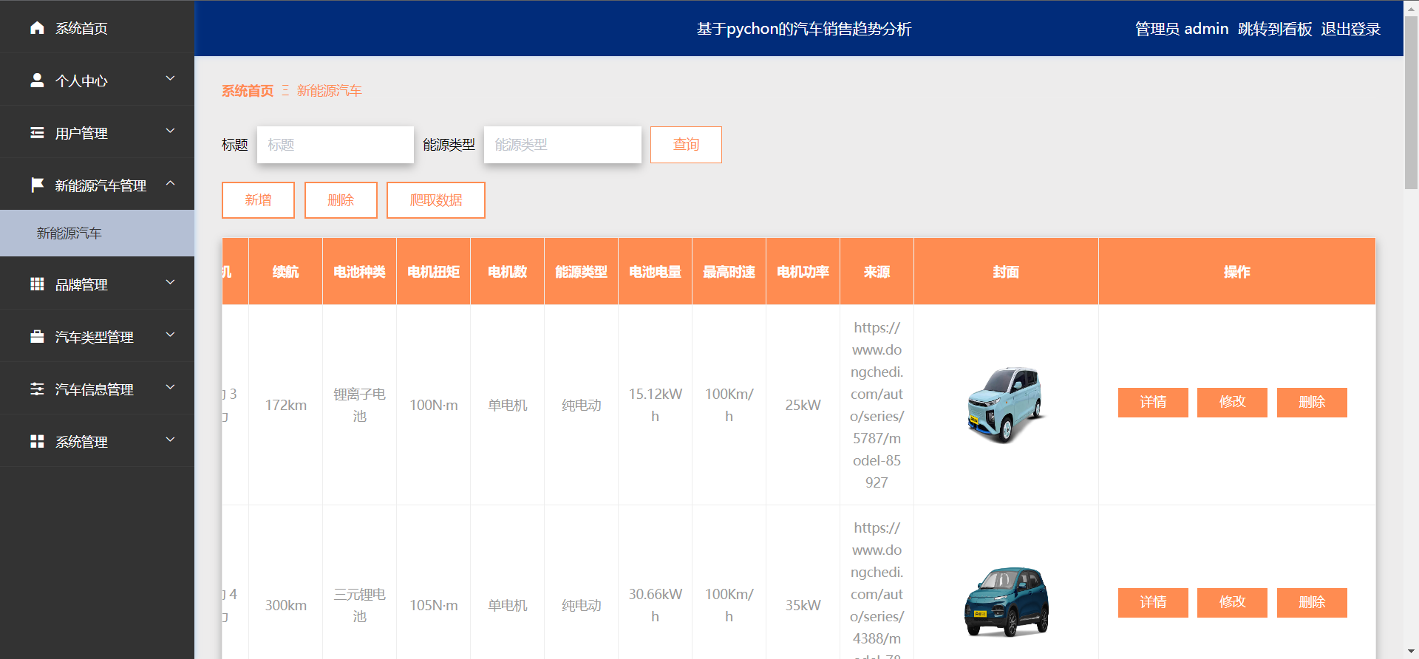Click the briefcase icon next to 汽车类型管理
Image resolution: width=1419 pixels, height=659 pixels.
(x=37, y=337)
